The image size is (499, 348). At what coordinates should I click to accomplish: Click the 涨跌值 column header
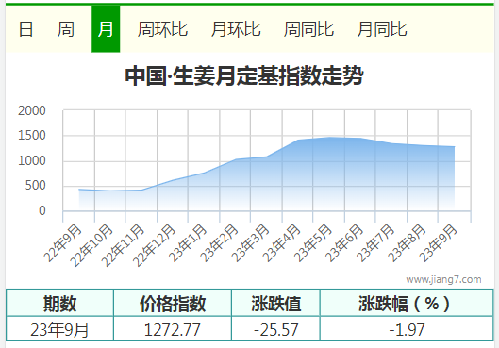276,303
